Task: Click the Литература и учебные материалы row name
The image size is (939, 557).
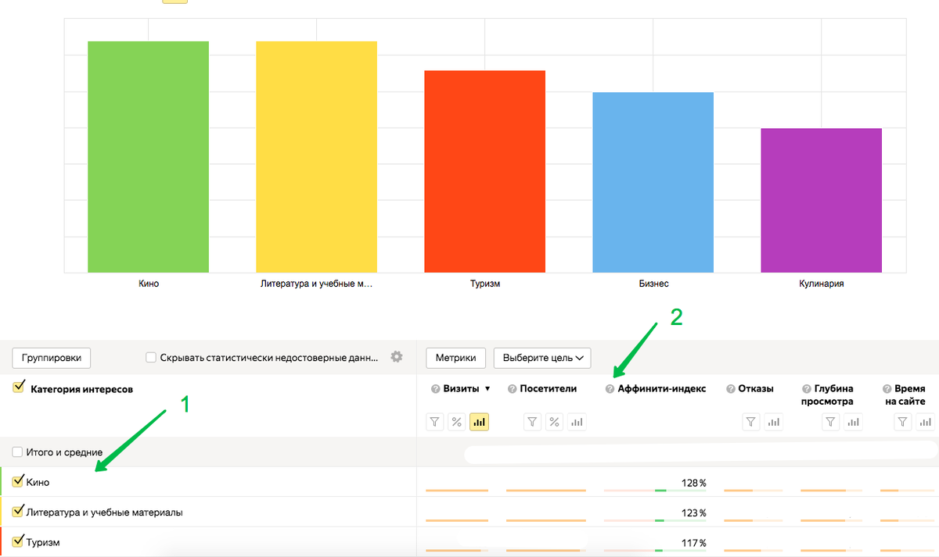Action: coord(104,512)
